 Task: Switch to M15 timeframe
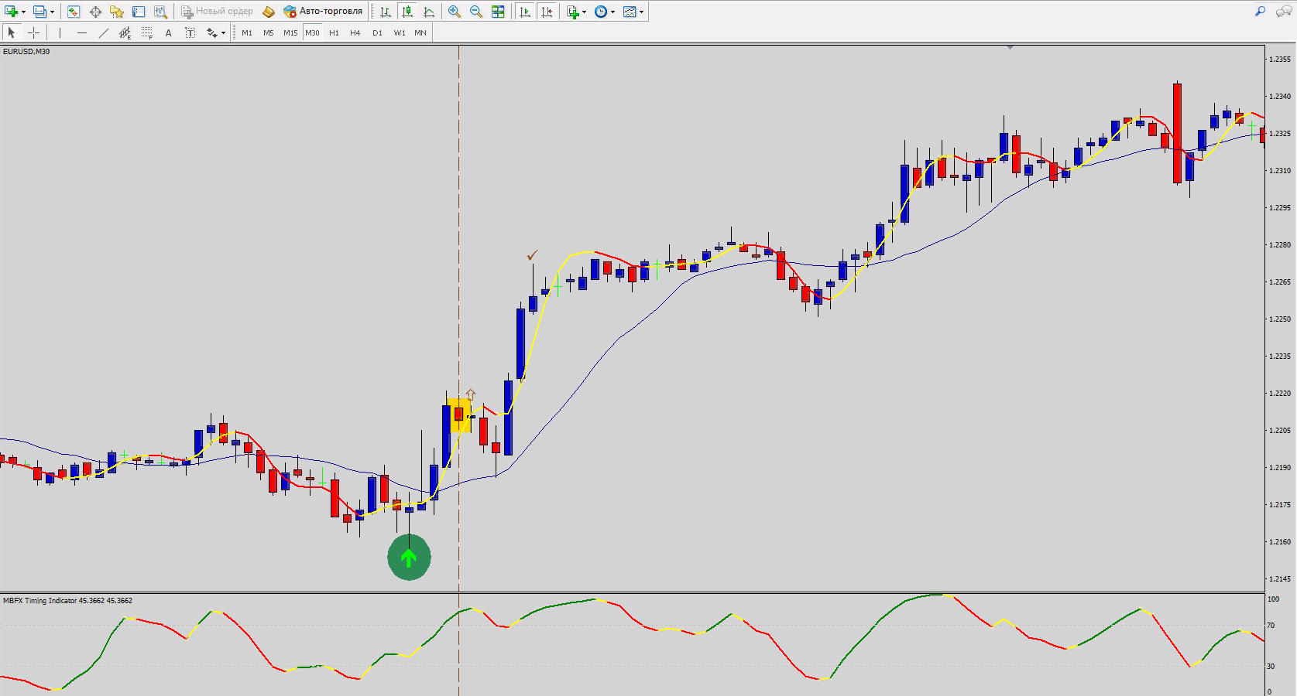(290, 32)
